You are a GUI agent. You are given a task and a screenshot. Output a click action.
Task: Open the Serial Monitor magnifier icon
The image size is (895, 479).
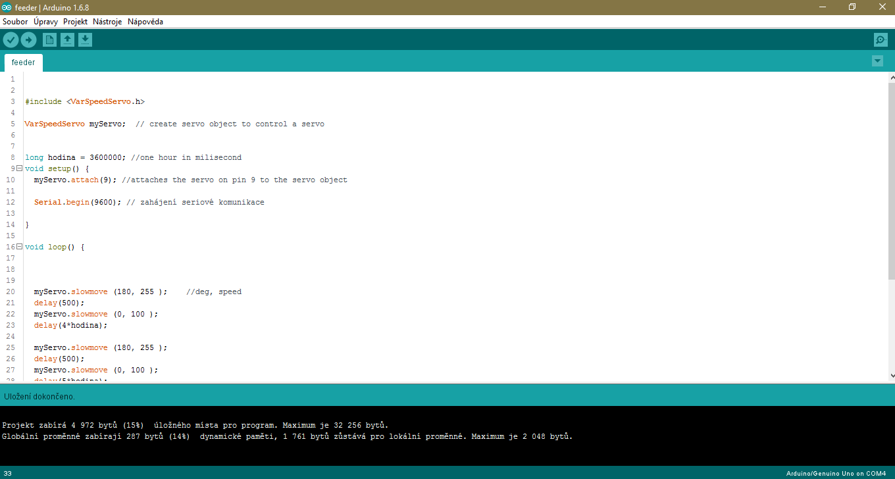coord(881,40)
